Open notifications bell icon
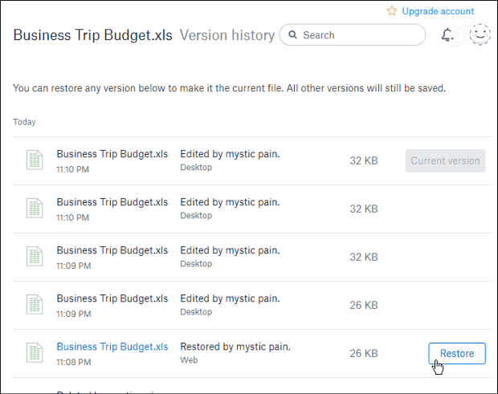The image size is (498, 394). (x=447, y=35)
